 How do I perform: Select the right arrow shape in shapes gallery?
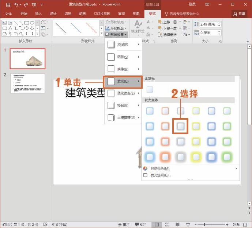click(x=27, y=28)
